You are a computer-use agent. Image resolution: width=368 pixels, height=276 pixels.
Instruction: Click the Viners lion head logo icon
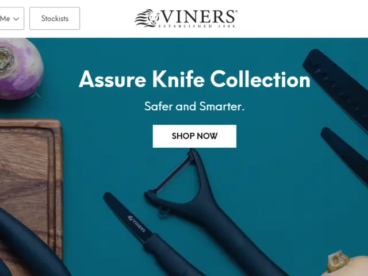click(x=147, y=18)
